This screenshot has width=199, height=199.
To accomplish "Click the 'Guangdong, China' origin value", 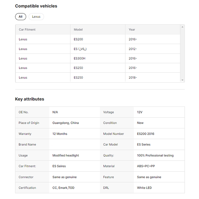I will point(66,123).
